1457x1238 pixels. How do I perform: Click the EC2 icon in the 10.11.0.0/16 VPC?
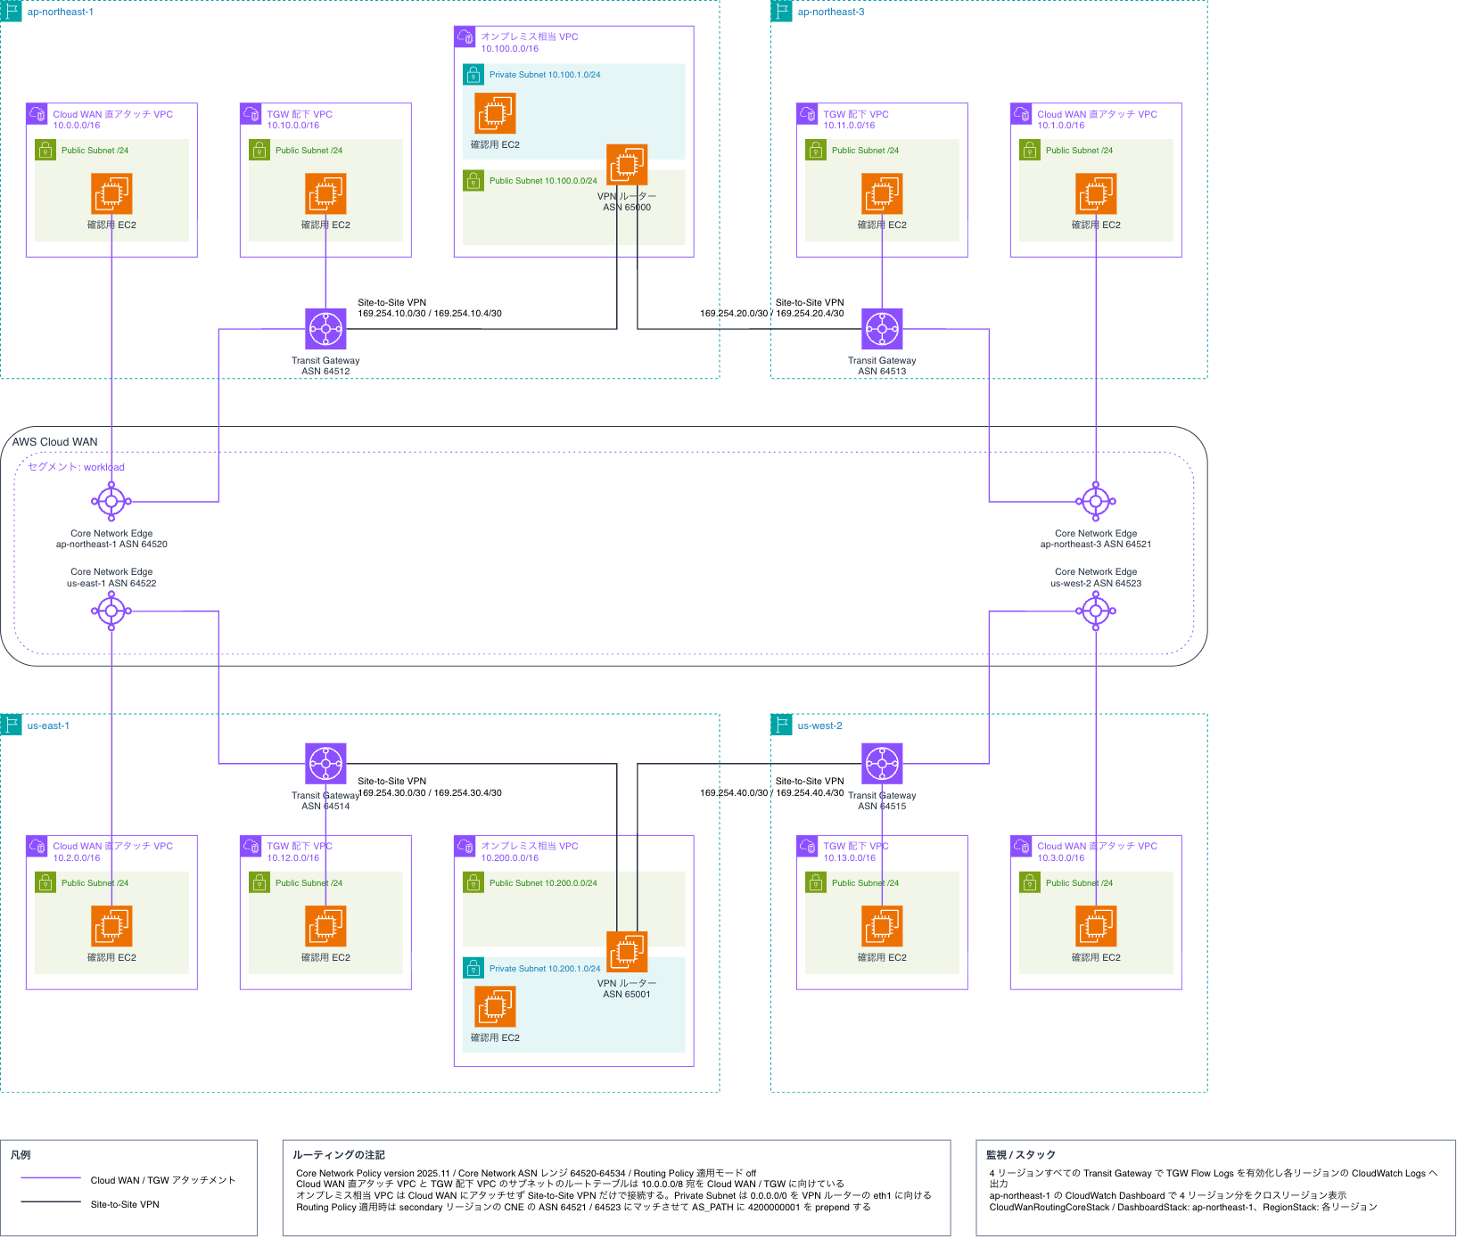click(882, 193)
